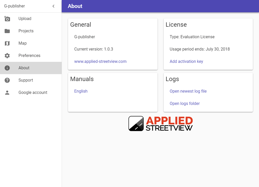The image size is (259, 187).
Task: Click the About info icon
Action: coord(7,68)
